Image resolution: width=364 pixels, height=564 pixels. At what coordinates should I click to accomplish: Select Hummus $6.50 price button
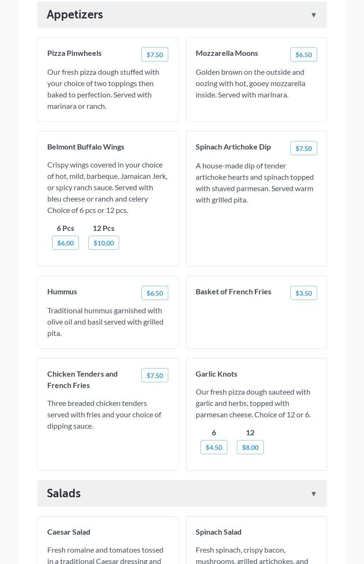click(x=155, y=293)
